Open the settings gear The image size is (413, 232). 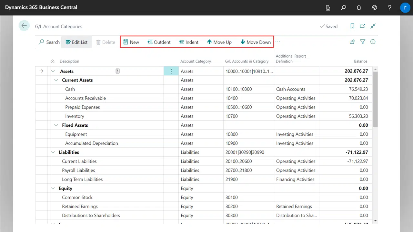pos(374,7)
